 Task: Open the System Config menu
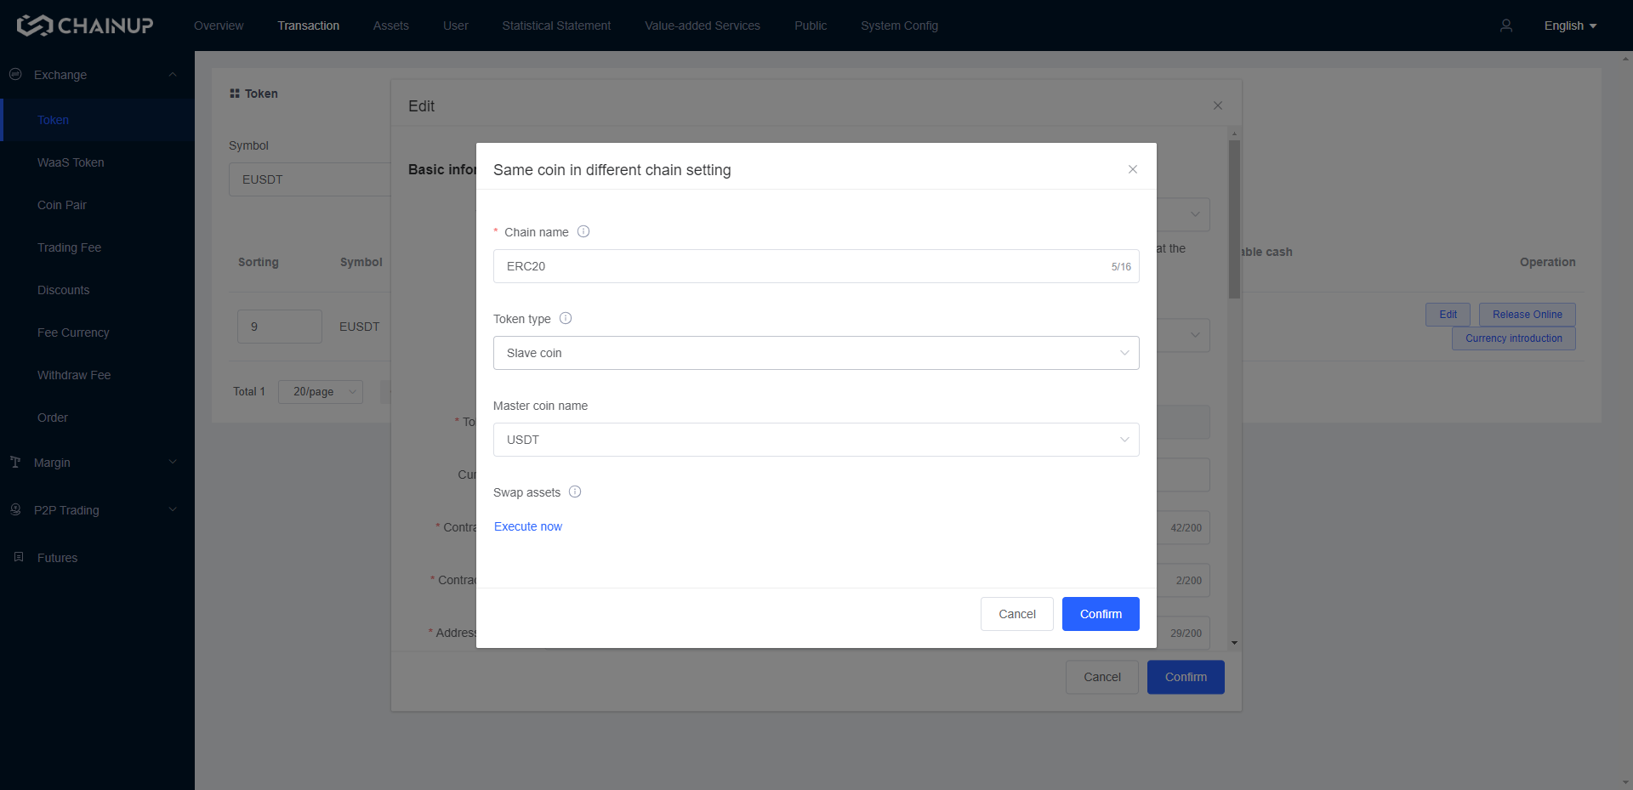(899, 26)
